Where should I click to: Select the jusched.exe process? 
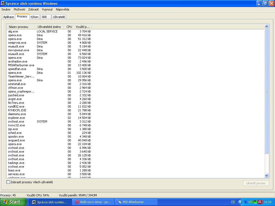[49, 95]
